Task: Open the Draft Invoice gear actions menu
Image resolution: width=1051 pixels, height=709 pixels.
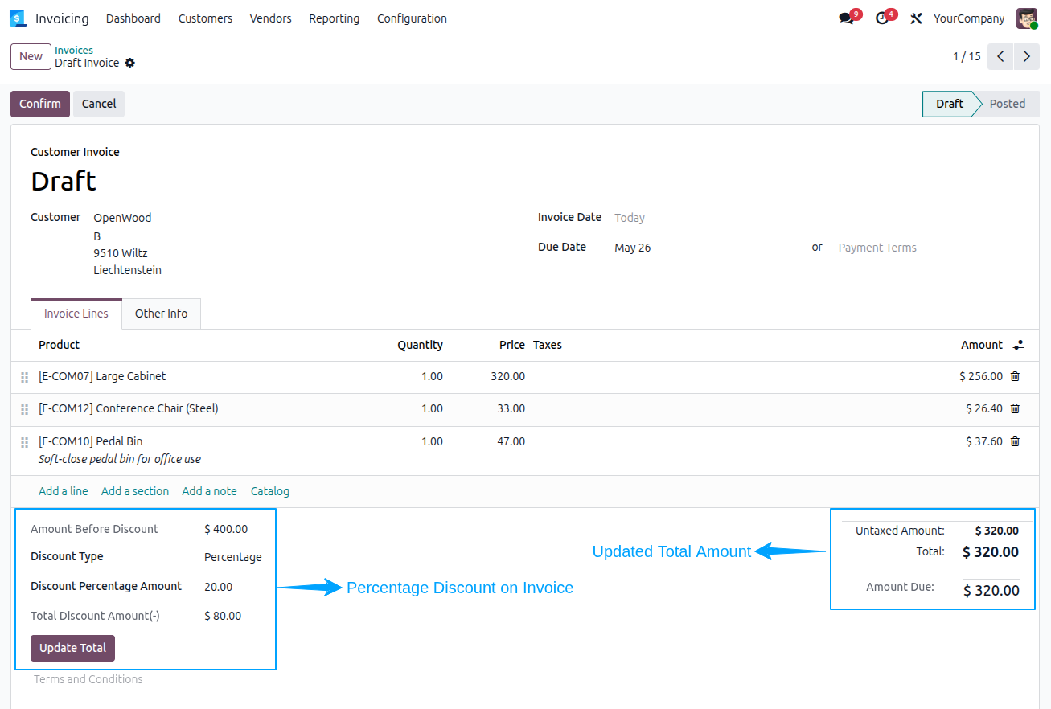Action: (130, 63)
